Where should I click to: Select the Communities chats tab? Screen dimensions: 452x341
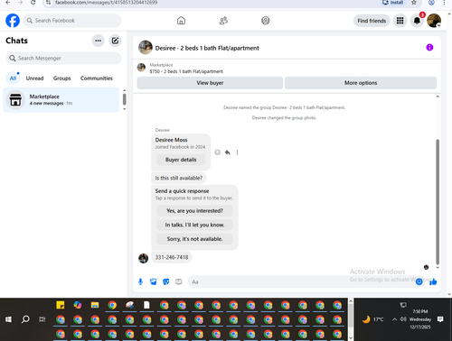click(97, 78)
